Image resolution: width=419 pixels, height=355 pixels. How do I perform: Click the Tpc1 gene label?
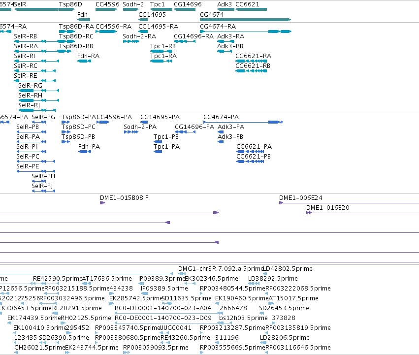click(158, 4)
